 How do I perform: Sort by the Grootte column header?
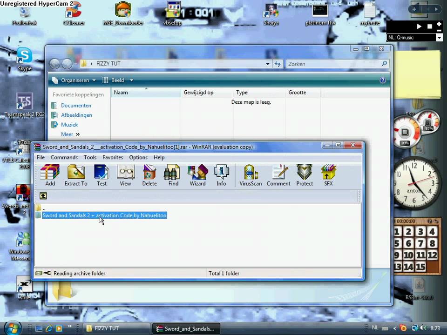click(303, 92)
